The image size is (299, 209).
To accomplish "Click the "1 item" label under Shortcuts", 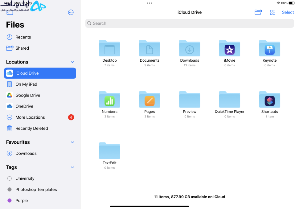I will 270,117.
